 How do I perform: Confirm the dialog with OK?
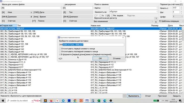(x=100, y=58)
